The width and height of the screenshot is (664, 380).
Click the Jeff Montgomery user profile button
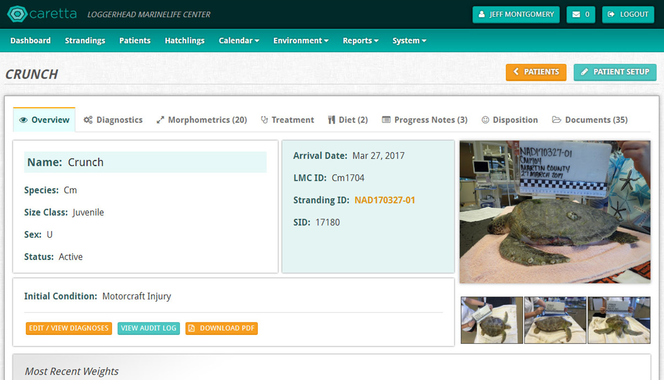point(516,15)
